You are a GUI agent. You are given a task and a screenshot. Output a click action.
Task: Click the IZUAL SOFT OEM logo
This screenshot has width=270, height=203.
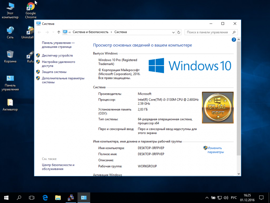218,108
